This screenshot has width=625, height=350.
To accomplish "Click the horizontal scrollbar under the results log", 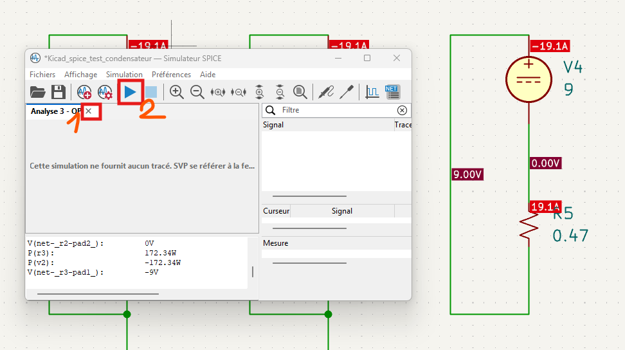I will tap(98, 294).
